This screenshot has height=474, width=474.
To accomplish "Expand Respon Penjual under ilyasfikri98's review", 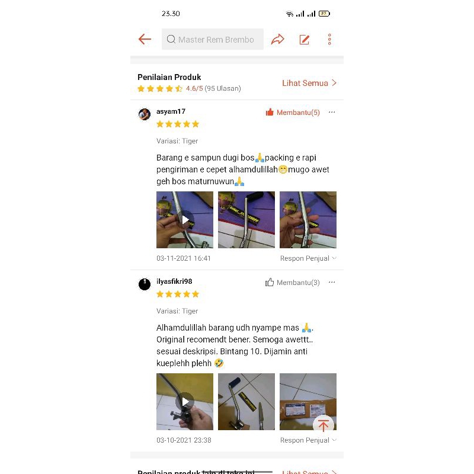I will [x=308, y=440].
